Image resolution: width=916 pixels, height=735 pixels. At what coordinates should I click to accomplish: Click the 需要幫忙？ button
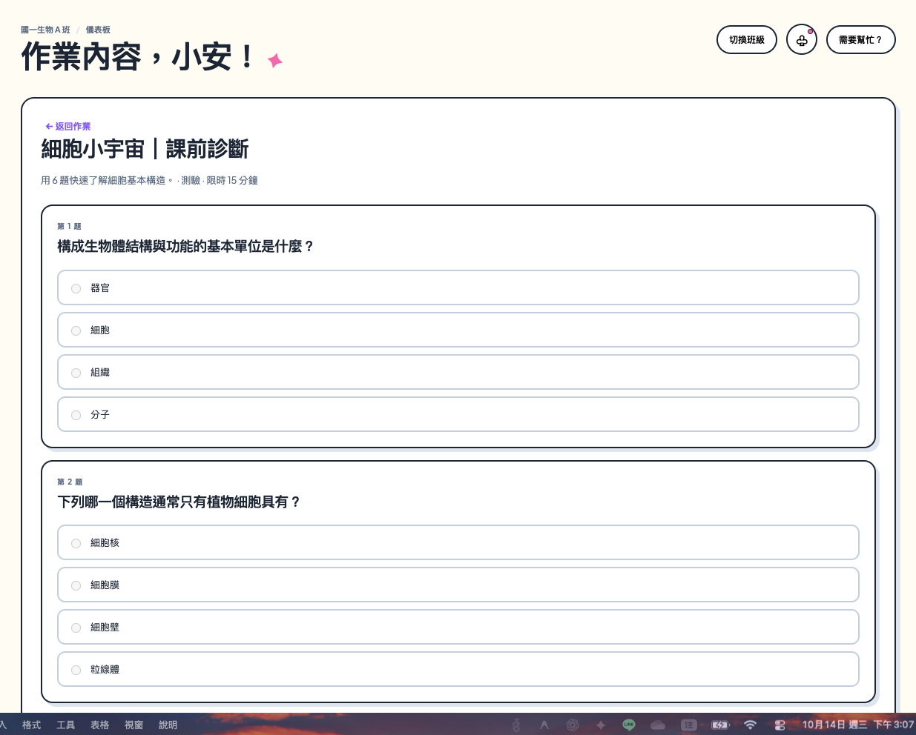861,40
